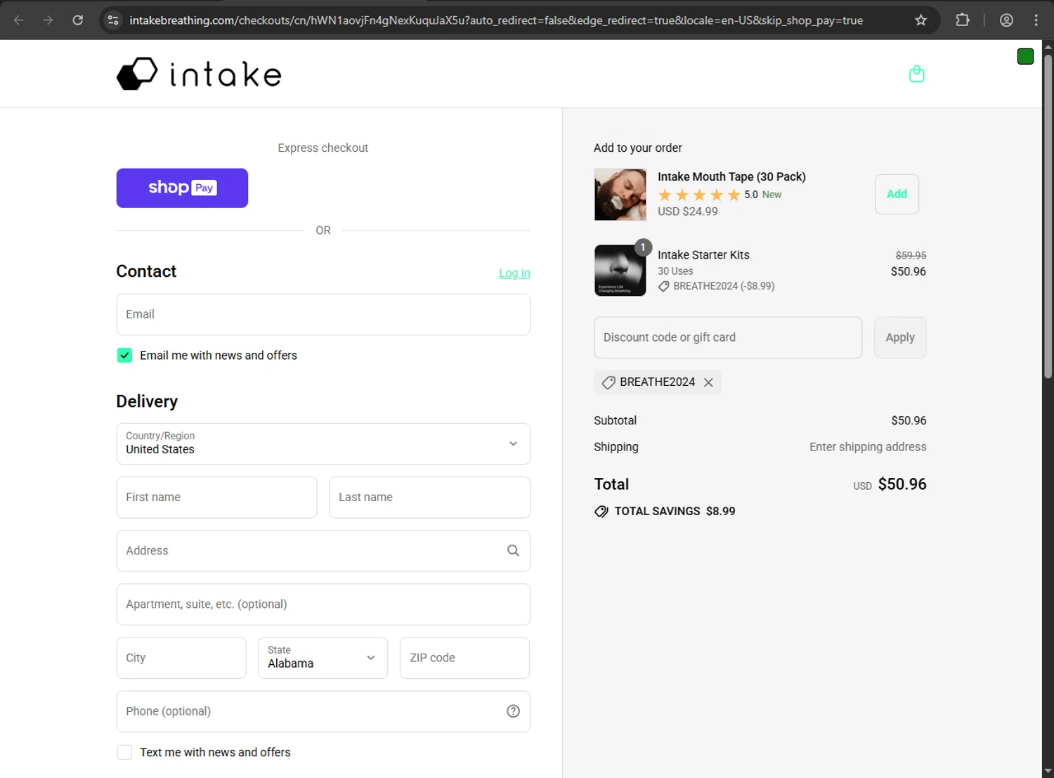Screen dimensions: 1054x778
Task: Click the five-star rating for Mouth Tape
Action: click(698, 195)
